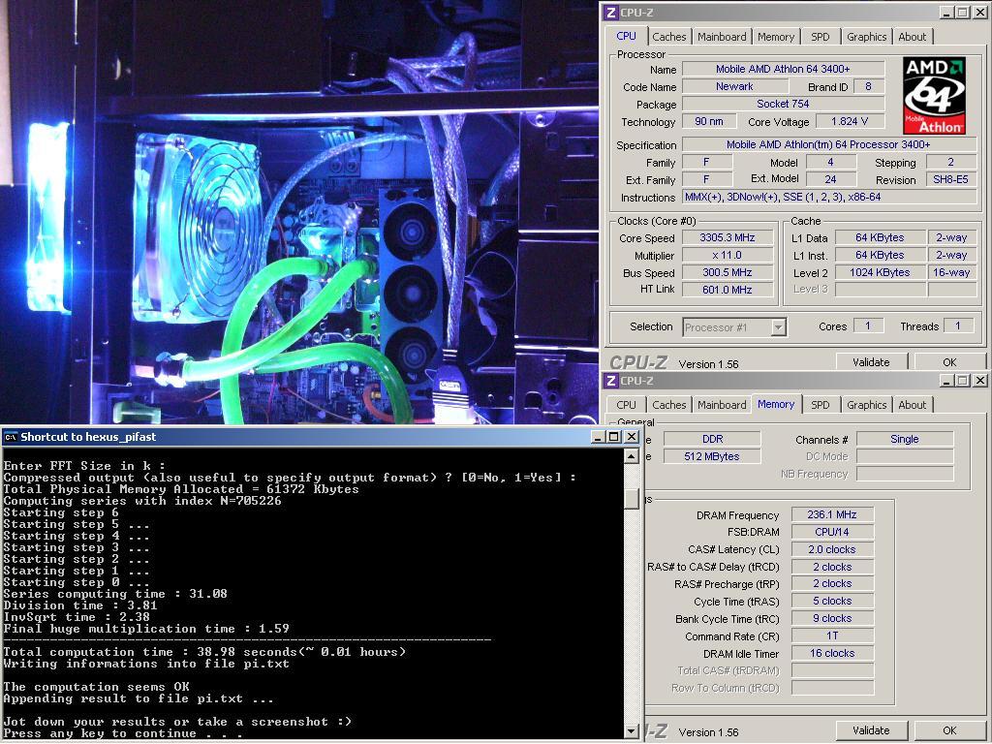Close the lower CPU-Z window

(x=980, y=380)
